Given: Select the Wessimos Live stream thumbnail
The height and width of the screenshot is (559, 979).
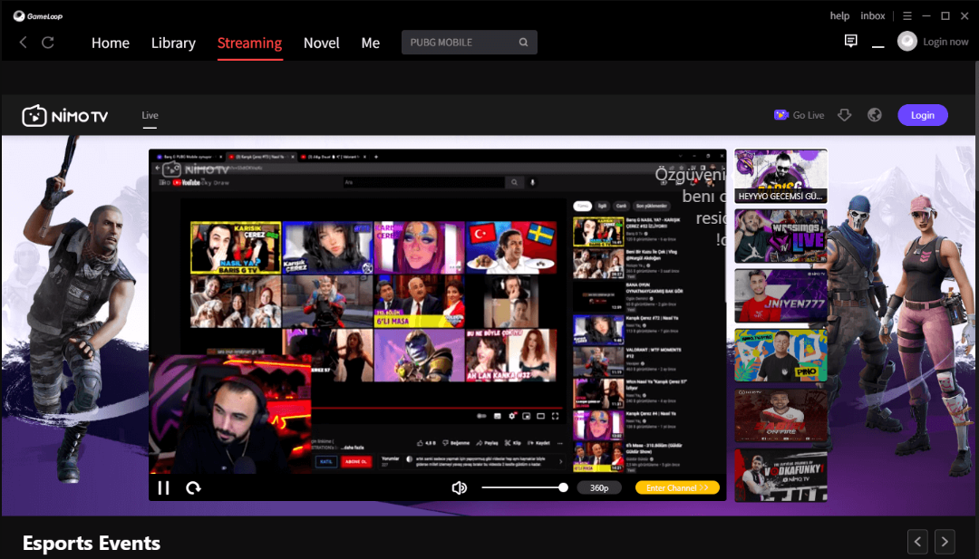Looking at the screenshot, I should coord(781,236).
